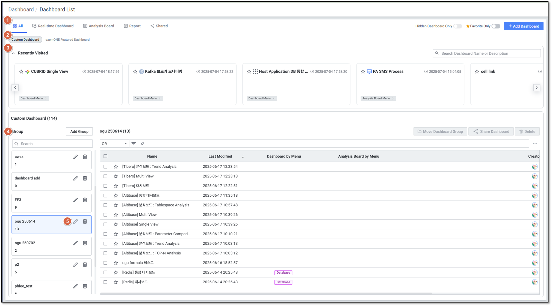Image resolution: width=552 pixels, height=306 pixels.
Task: Switch to Real-time Dashboard tab
Action: 53,26
